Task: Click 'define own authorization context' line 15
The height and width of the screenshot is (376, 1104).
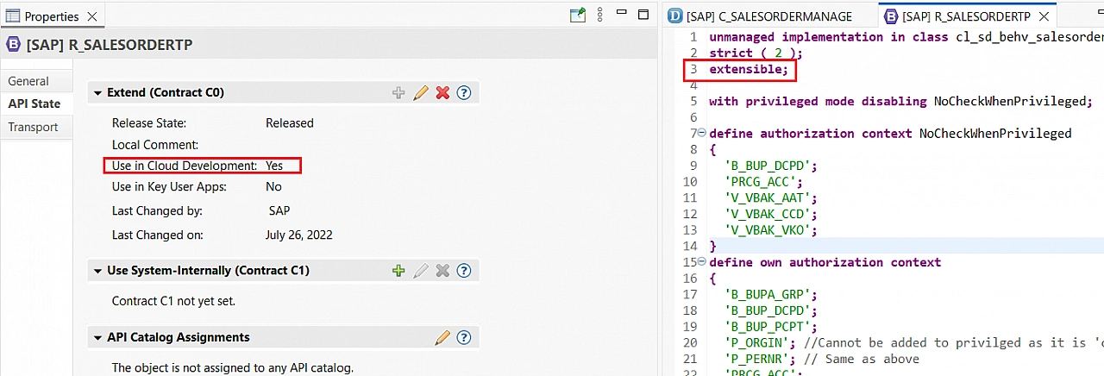Action: [x=825, y=262]
